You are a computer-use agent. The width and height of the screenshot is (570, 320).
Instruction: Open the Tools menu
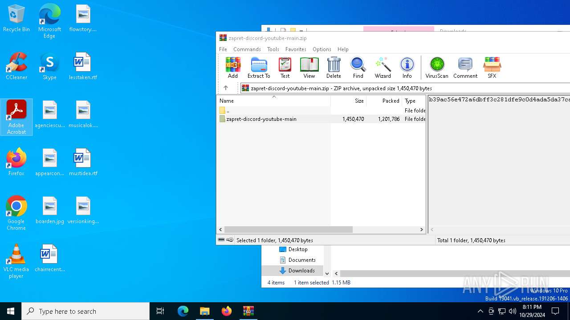(273, 49)
